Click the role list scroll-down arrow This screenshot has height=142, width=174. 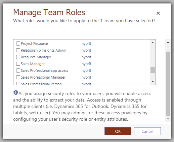(153, 82)
